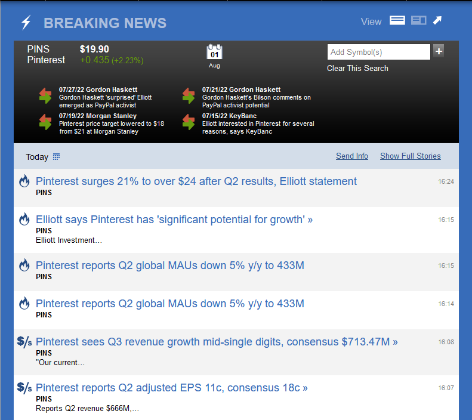This screenshot has height=420, width=472.
Task: Click flame icon beside Elliott says Pinterest story
Action: pos(24,219)
